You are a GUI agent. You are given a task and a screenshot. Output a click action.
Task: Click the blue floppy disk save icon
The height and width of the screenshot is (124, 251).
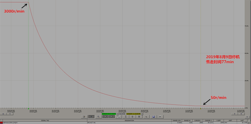click(x=153, y=117)
